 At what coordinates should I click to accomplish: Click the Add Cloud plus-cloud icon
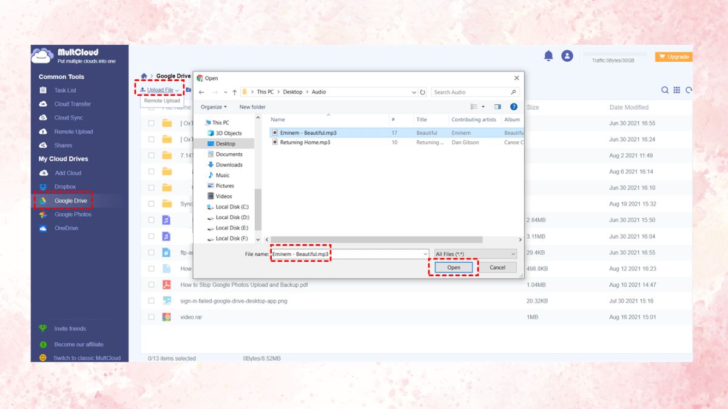(43, 173)
